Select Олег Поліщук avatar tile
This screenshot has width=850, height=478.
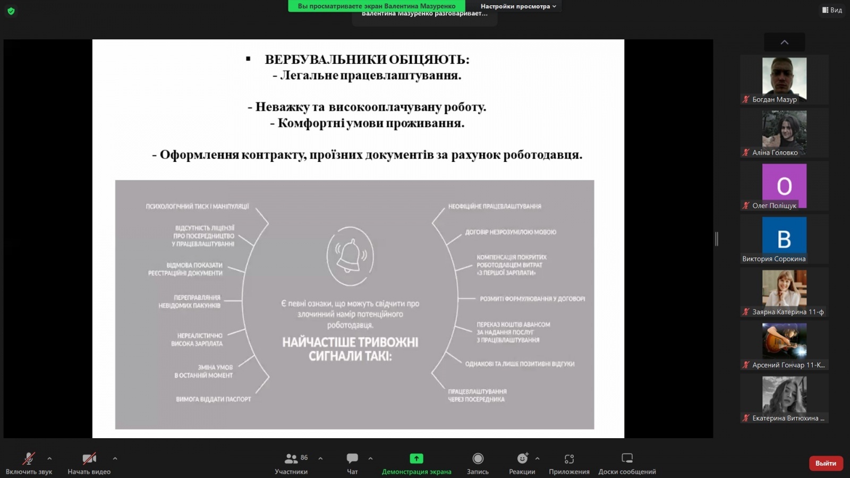pos(784,186)
